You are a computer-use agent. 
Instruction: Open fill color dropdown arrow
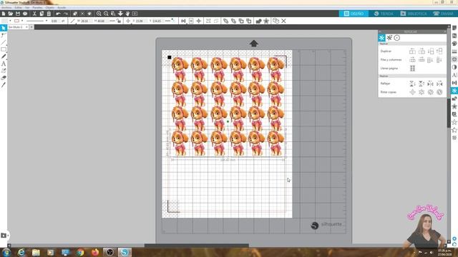(10, 21)
